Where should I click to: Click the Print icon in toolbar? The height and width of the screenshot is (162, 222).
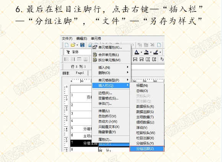point(90,45)
